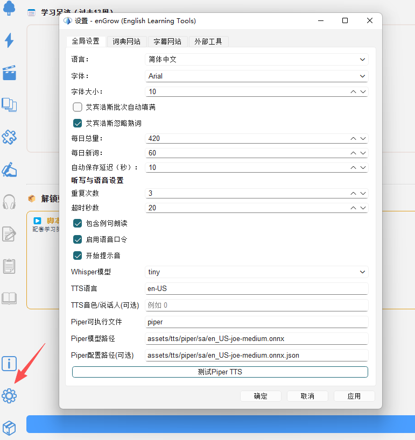
Task: Increase 字体大小 with up arrow
Action: (x=353, y=92)
